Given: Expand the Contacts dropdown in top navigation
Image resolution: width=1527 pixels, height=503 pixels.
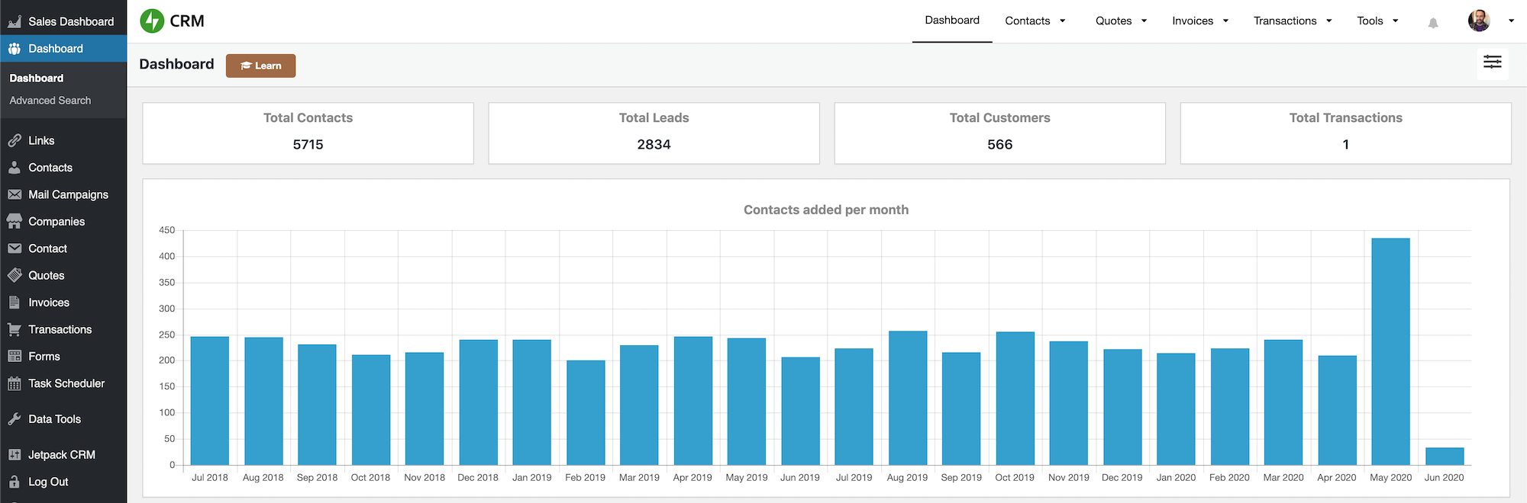Looking at the screenshot, I should click(1035, 21).
